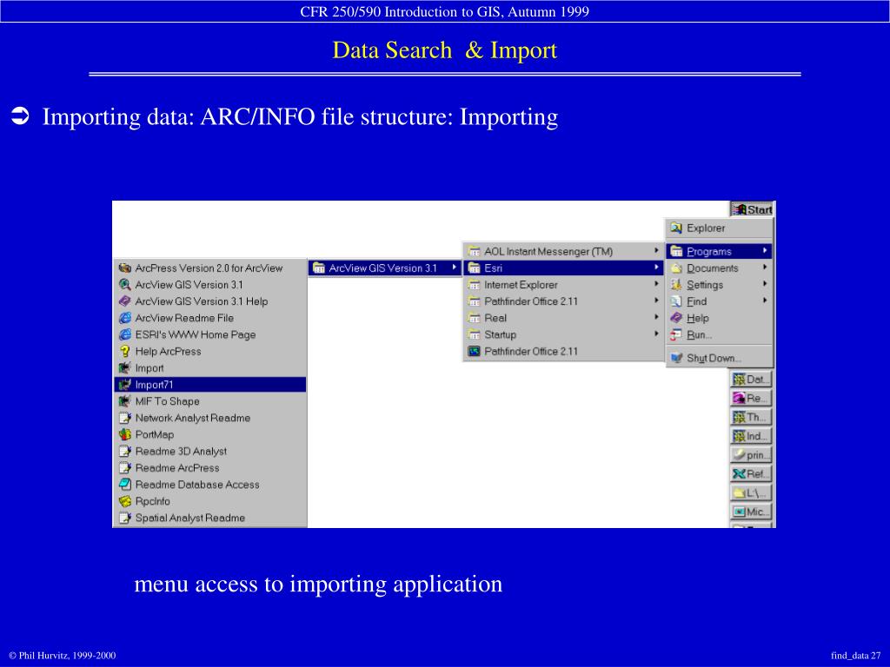Click the Settings control panel icon

(x=676, y=285)
